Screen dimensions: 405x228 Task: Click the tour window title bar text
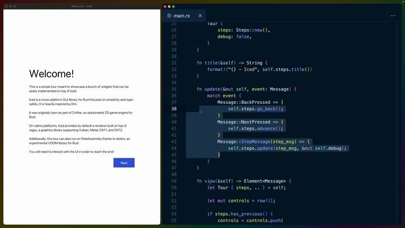(82, 6)
